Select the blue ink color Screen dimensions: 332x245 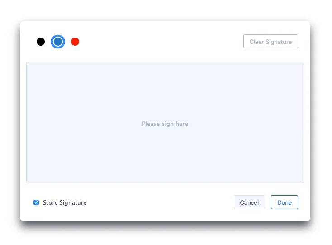click(x=58, y=42)
